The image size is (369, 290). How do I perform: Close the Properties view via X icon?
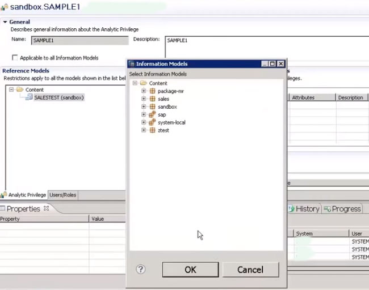click(47, 208)
